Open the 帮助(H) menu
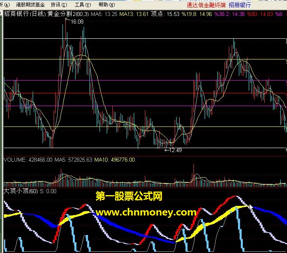 107,5
